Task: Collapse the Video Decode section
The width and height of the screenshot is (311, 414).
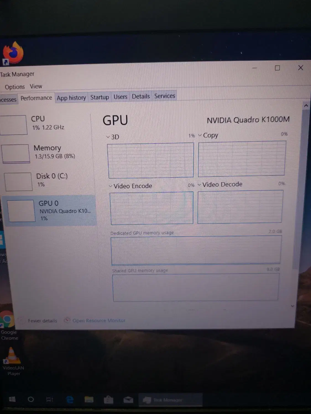Action: click(x=200, y=184)
